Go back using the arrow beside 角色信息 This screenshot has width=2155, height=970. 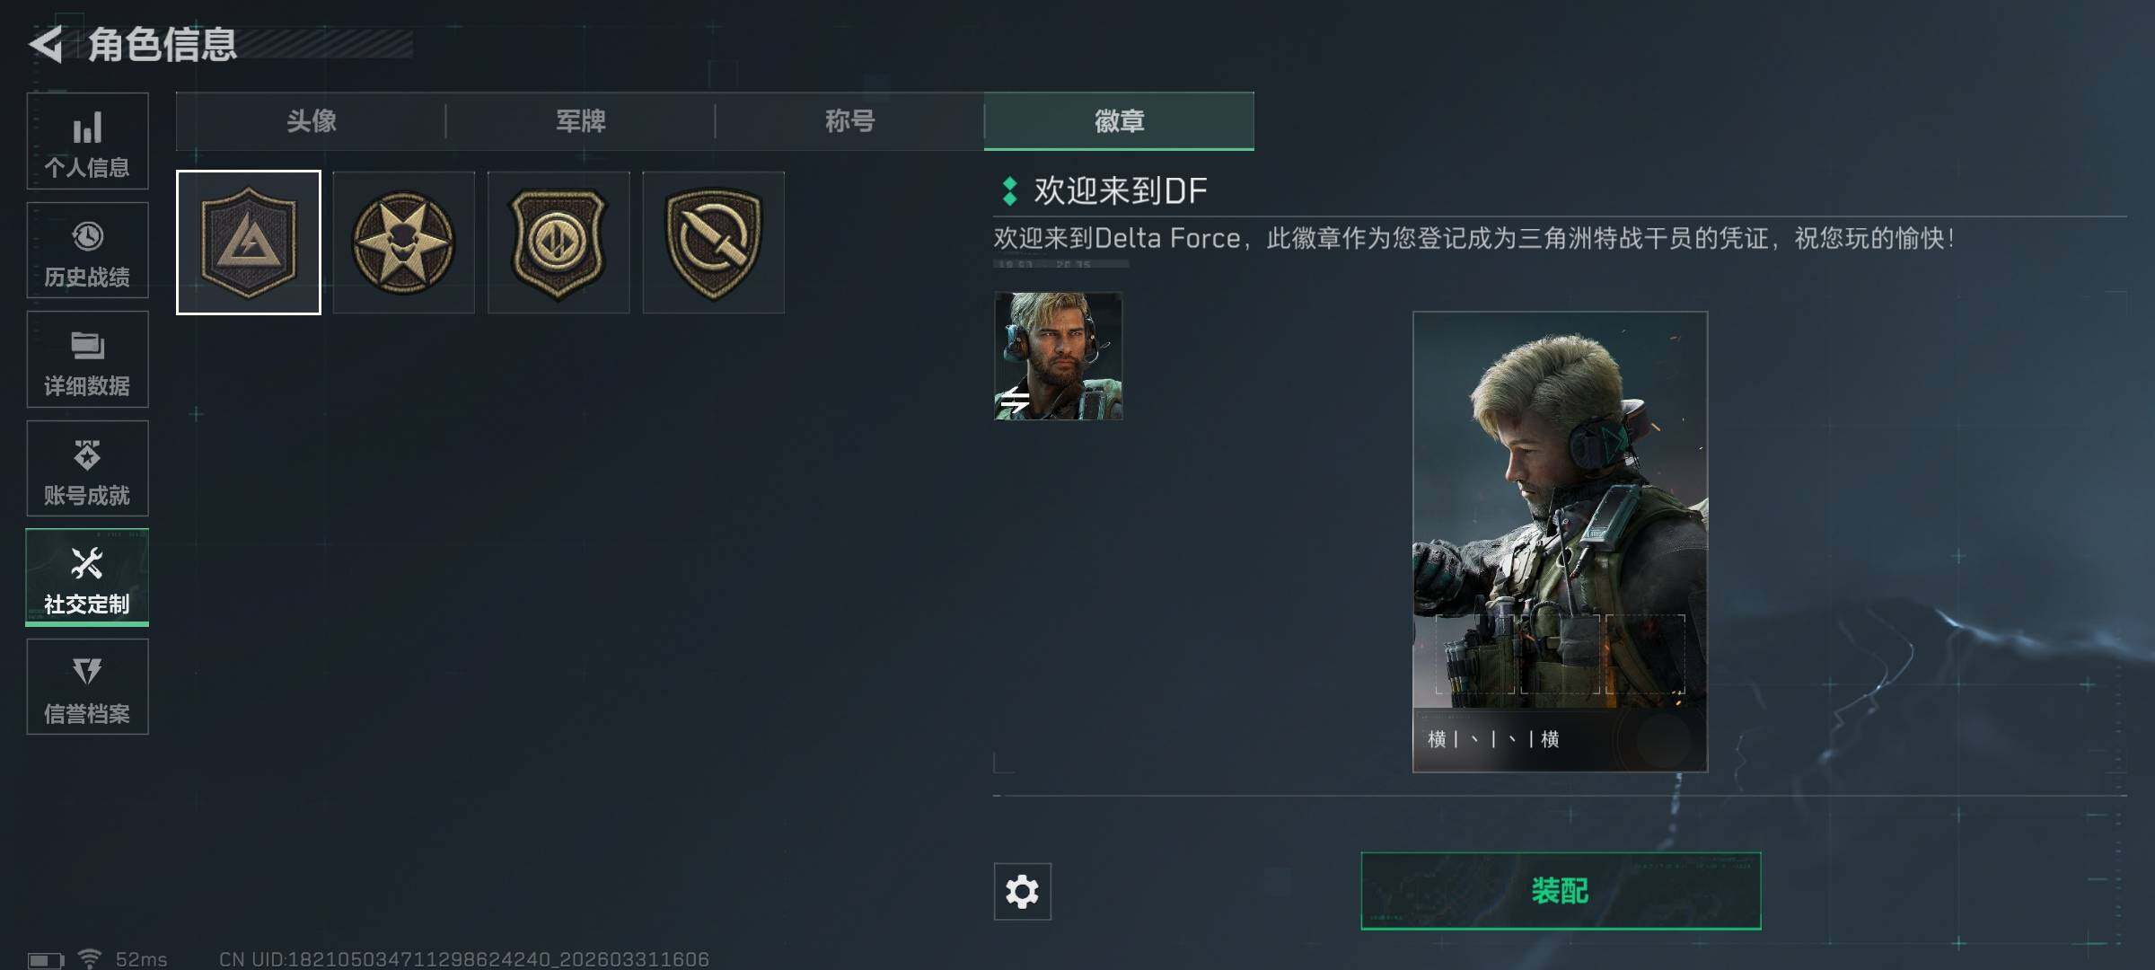(x=47, y=43)
